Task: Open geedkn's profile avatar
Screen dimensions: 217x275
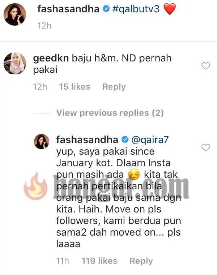Action: point(15,63)
